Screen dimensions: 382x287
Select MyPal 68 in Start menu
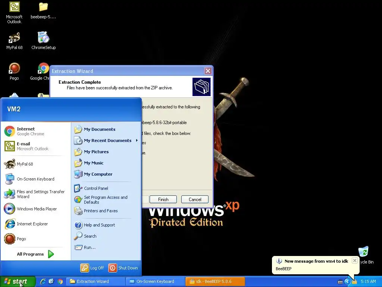(x=35, y=164)
